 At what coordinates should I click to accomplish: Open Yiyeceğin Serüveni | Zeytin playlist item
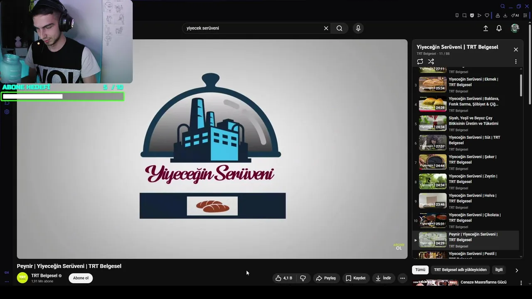point(465,181)
